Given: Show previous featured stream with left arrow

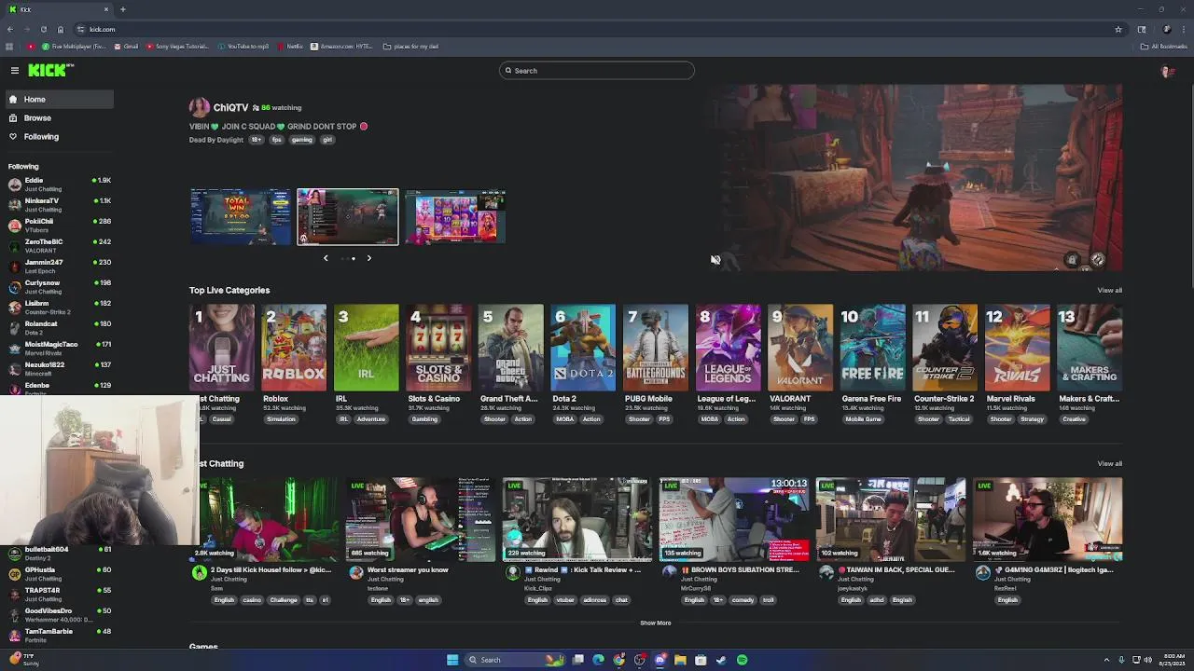Looking at the screenshot, I should (x=326, y=258).
